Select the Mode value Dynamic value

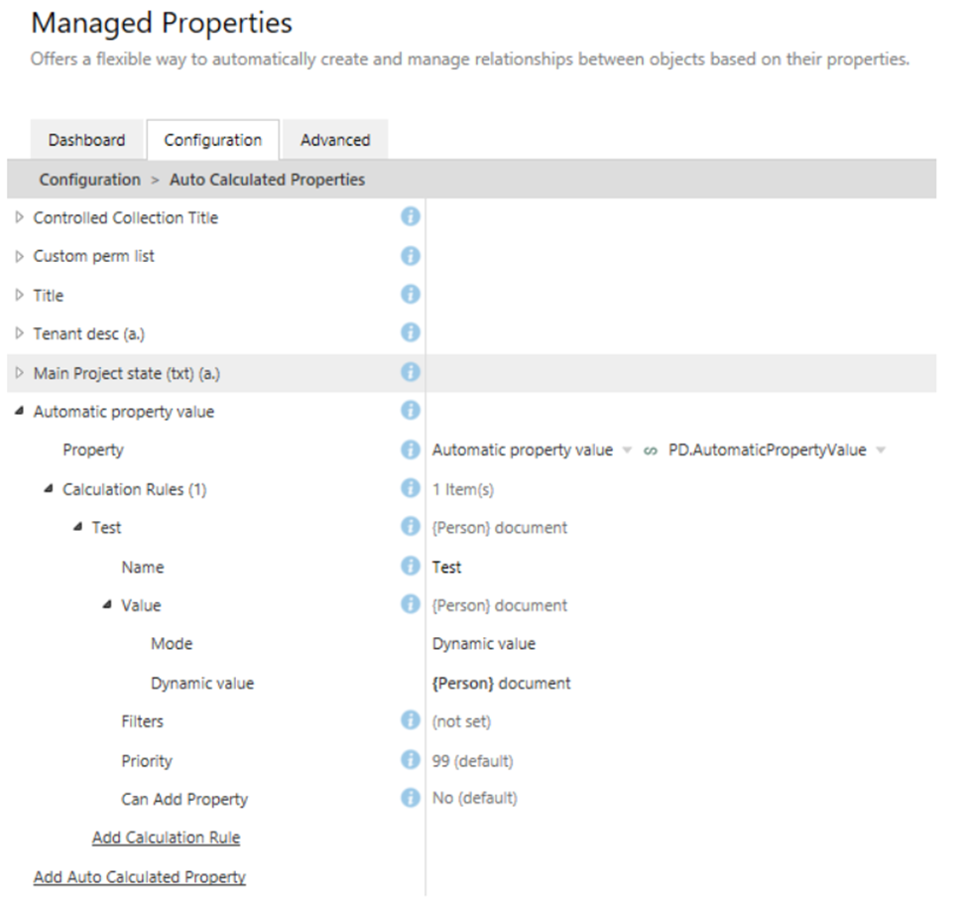tap(484, 644)
